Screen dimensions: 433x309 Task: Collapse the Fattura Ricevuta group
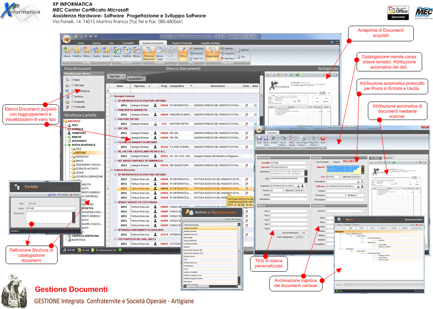(x=111, y=170)
